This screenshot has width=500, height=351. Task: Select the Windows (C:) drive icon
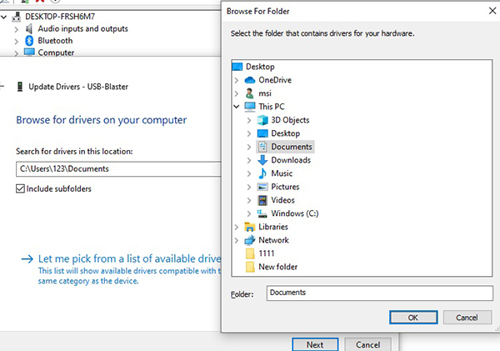coord(263,213)
